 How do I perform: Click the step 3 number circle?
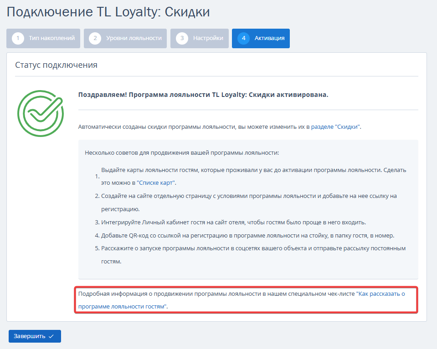point(182,38)
